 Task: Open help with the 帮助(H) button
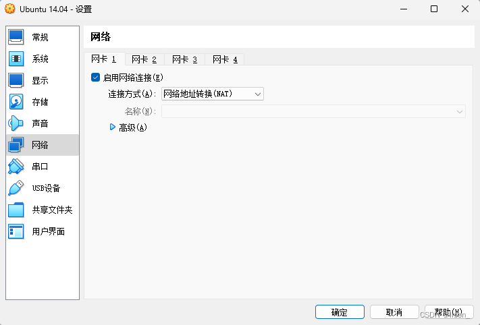(449, 312)
